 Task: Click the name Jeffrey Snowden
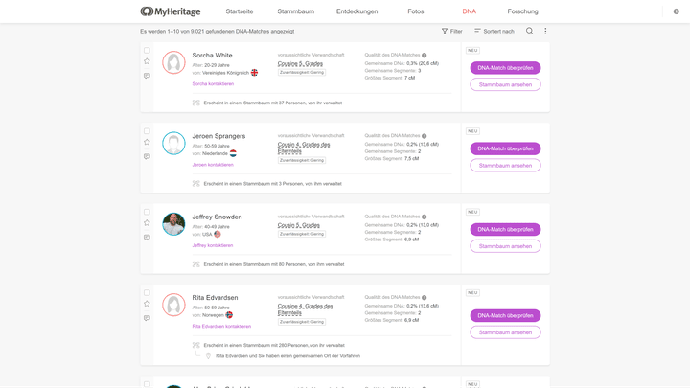[217, 217]
